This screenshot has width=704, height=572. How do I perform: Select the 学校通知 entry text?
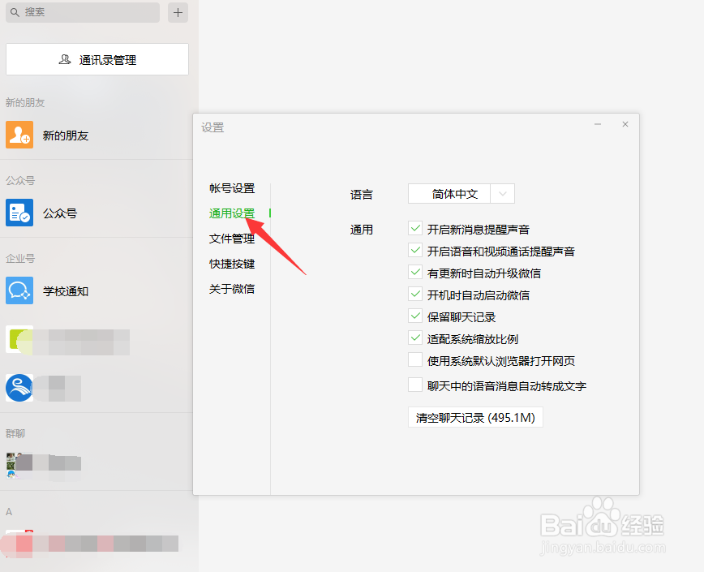[66, 291]
